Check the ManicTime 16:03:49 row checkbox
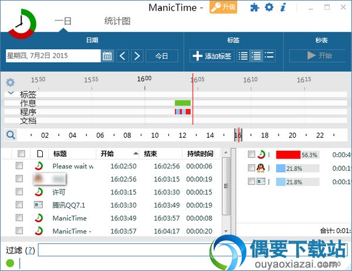 click(19, 218)
